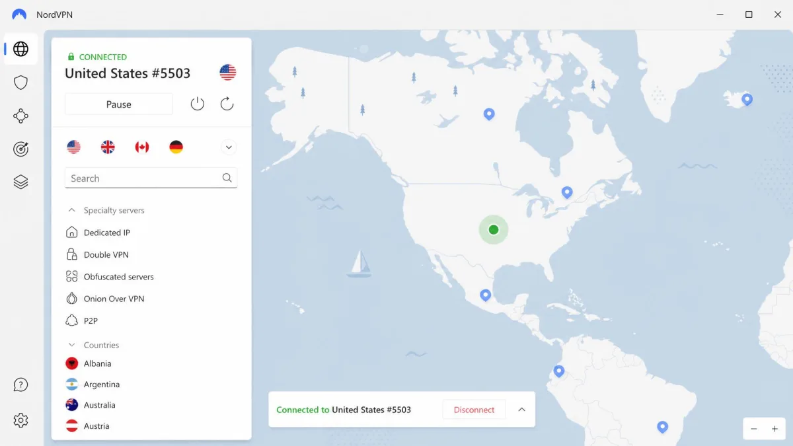Open the shield Threat Protection sidebar icon

20,83
